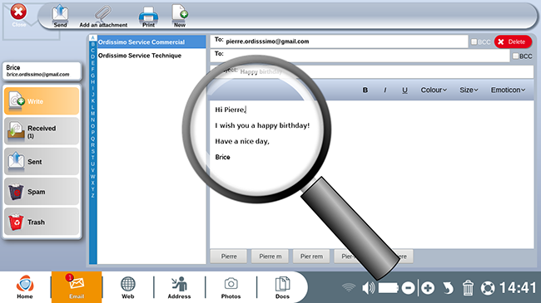Toggle underline formatting
Image resolution: width=541 pixels, height=303 pixels.
[x=405, y=90]
